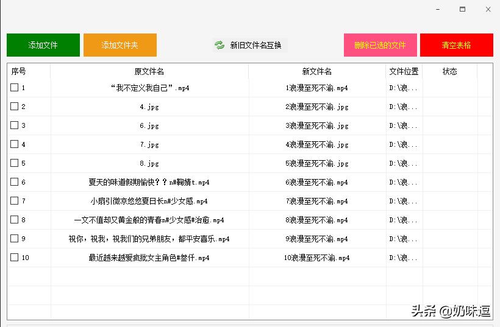
Task: Tick the checkbox for row 10
Action: coord(15,257)
